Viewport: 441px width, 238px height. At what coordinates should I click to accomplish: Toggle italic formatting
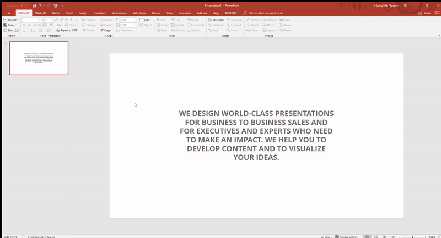71,20
